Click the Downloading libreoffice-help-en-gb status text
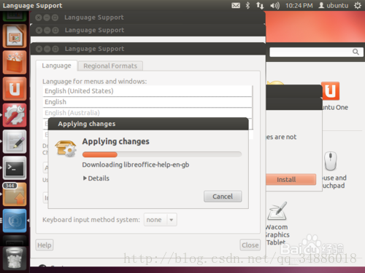Screen dimensions: 365x273 [x=136, y=165]
